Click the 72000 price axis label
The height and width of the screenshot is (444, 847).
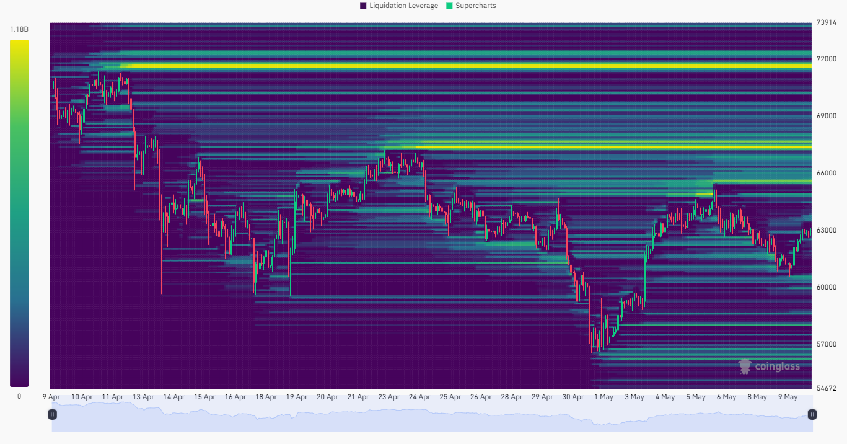point(826,59)
